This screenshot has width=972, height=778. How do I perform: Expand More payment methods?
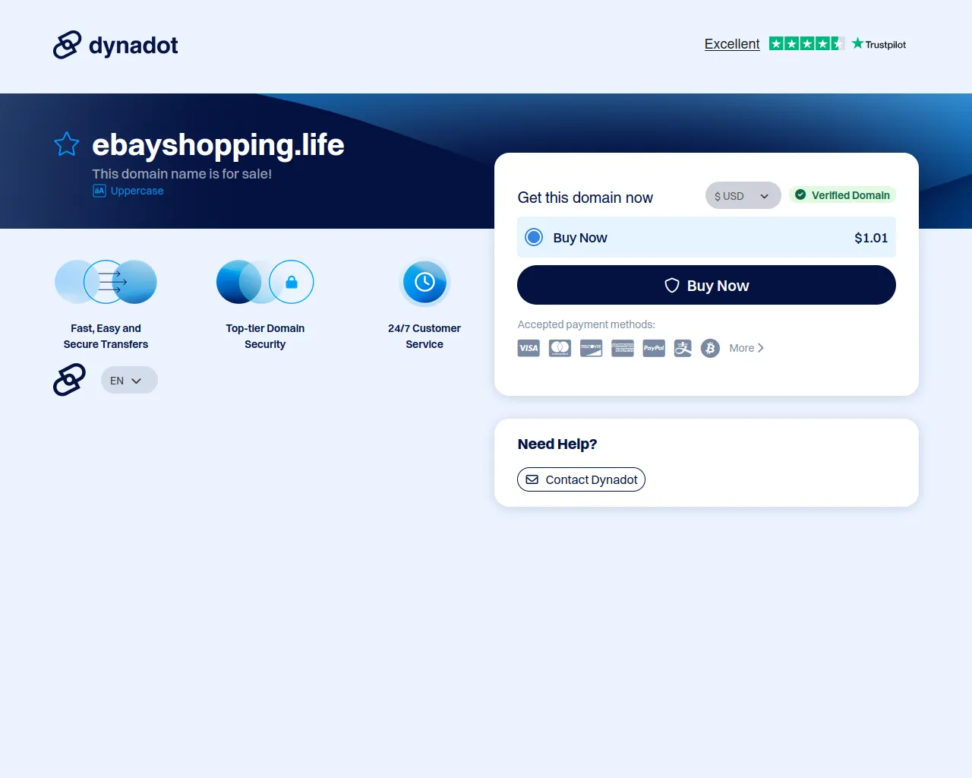point(746,348)
